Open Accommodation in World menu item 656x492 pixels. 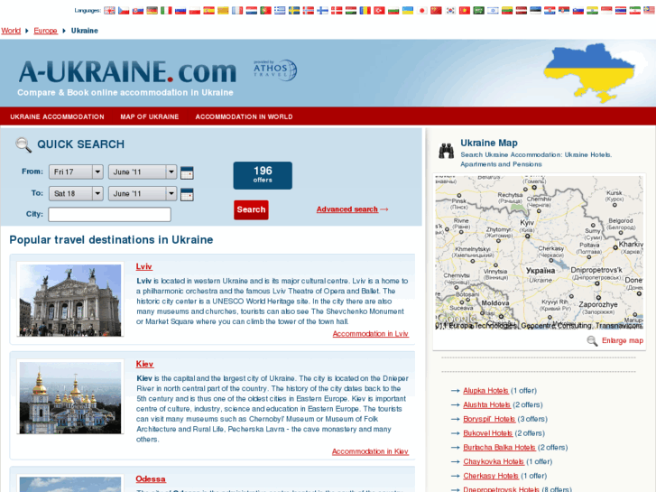pos(244,116)
